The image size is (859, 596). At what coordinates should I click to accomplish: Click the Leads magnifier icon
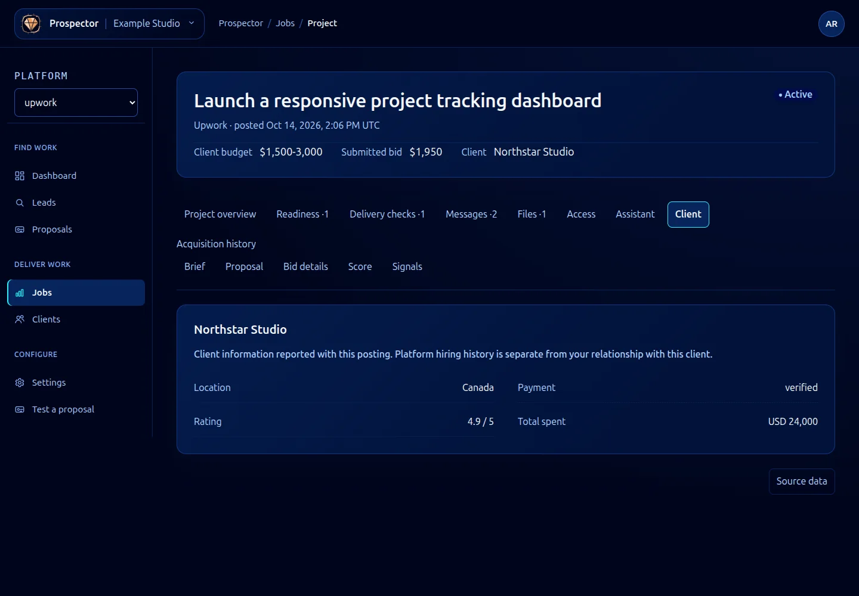point(20,203)
